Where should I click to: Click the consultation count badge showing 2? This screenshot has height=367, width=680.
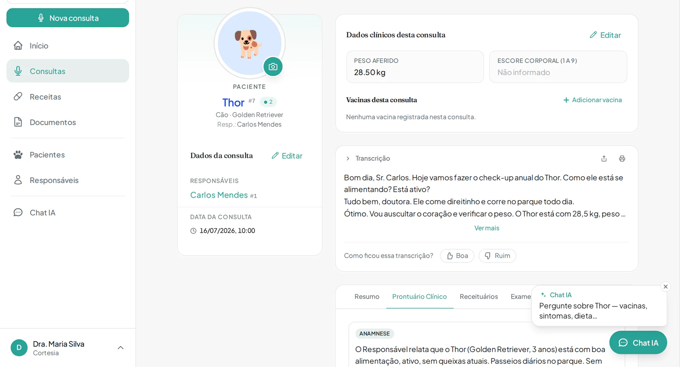pos(268,102)
